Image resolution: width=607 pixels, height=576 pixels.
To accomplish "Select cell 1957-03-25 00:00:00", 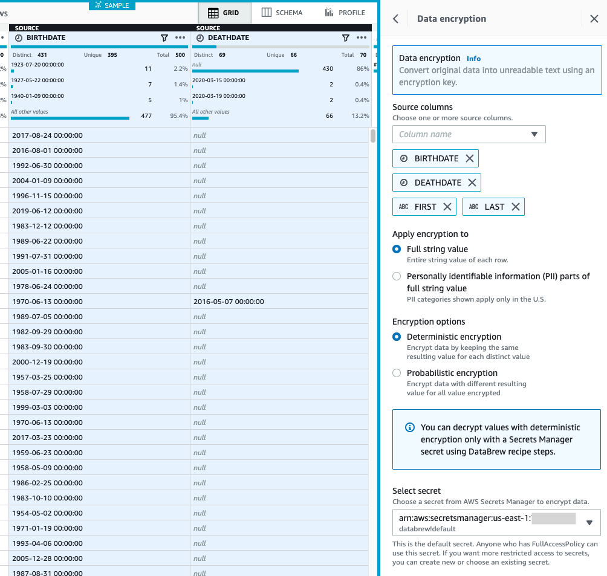I will pos(99,377).
